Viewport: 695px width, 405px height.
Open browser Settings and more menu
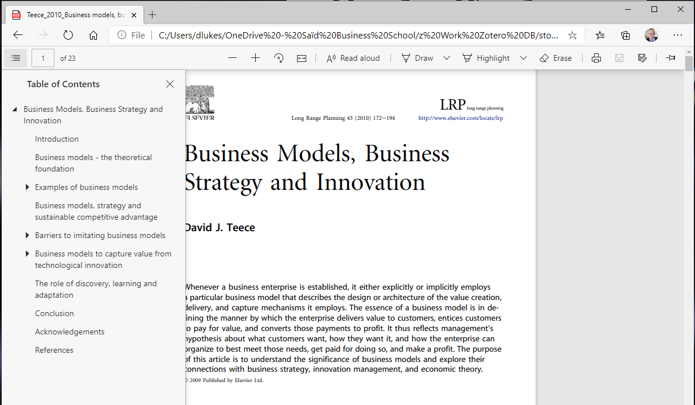point(678,35)
